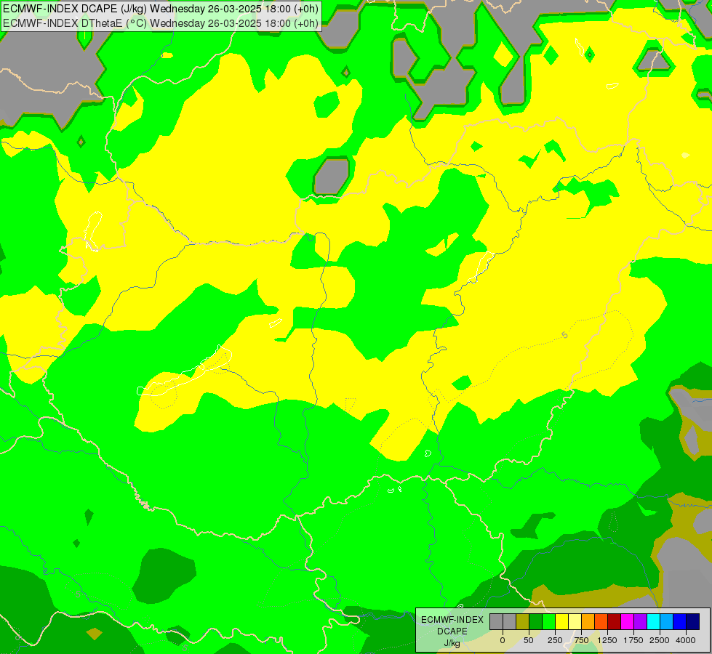The width and height of the screenshot is (712, 654).
Task: Select the cyan legend swatch
Action: click(653, 621)
